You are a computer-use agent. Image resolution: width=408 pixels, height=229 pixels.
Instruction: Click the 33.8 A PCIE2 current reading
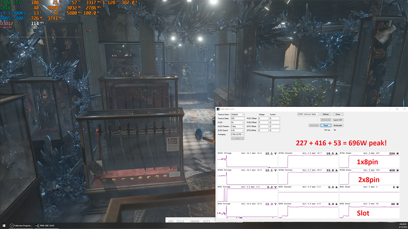pyautogui.click(x=332, y=170)
